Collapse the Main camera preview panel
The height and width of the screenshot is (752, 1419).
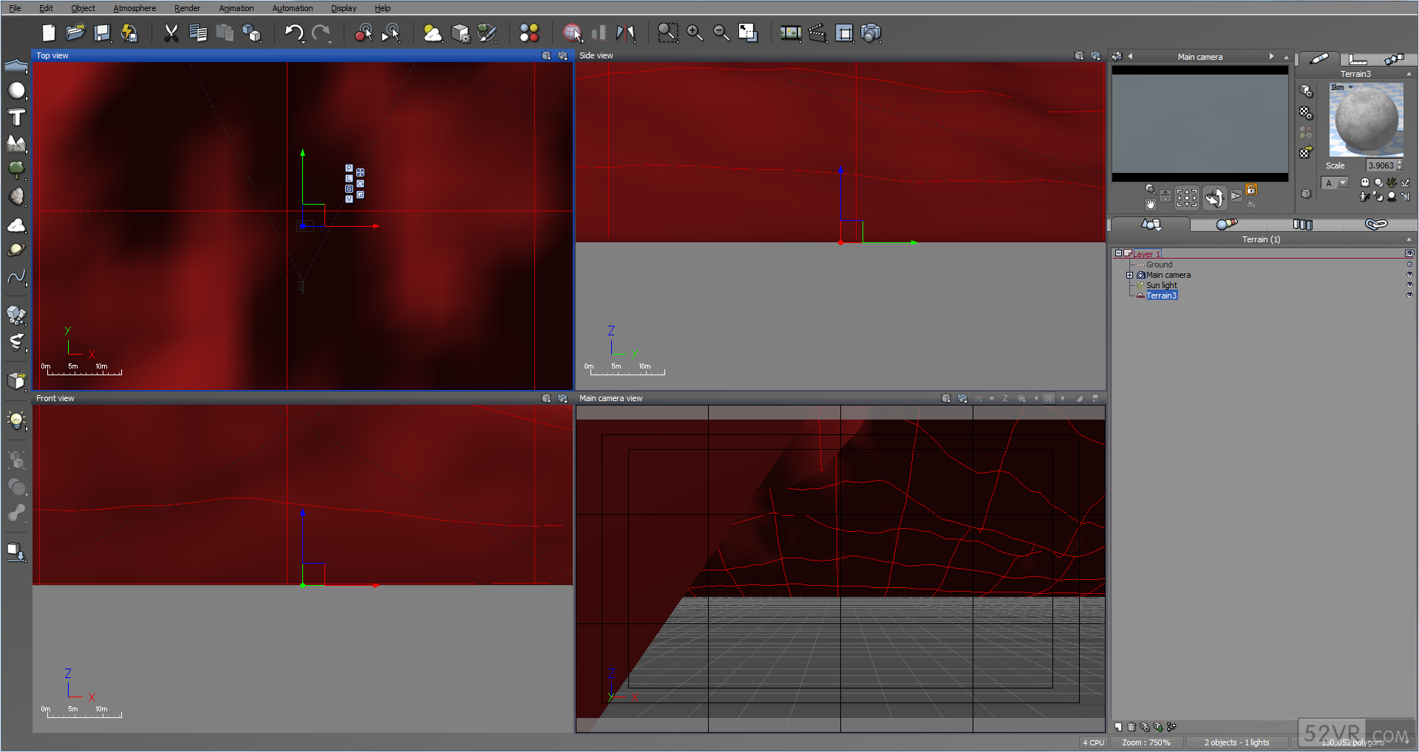(1286, 57)
